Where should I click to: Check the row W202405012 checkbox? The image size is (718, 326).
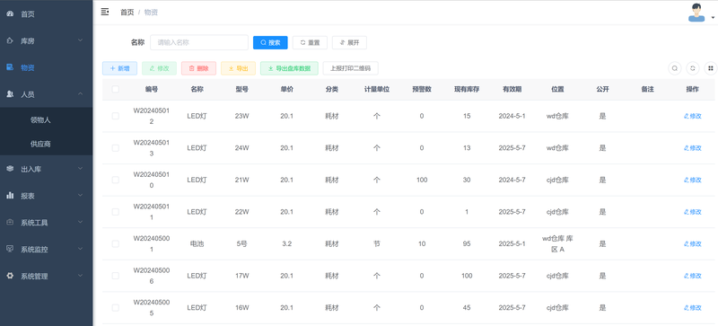click(x=116, y=116)
